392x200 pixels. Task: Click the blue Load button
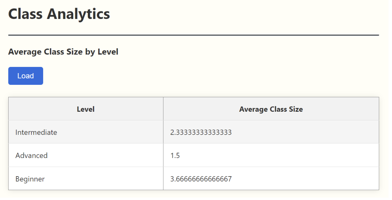coord(26,76)
